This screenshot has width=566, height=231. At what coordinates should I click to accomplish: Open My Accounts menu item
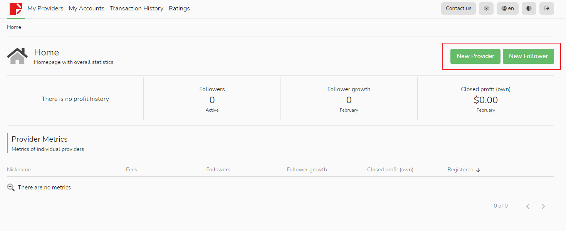(x=87, y=8)
